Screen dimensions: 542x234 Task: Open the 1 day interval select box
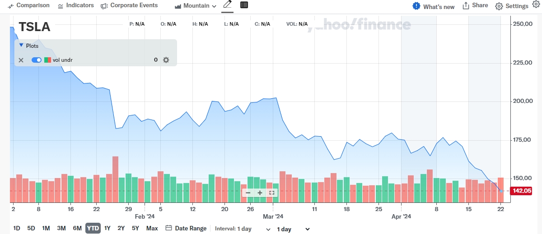(x=293, y=229)
